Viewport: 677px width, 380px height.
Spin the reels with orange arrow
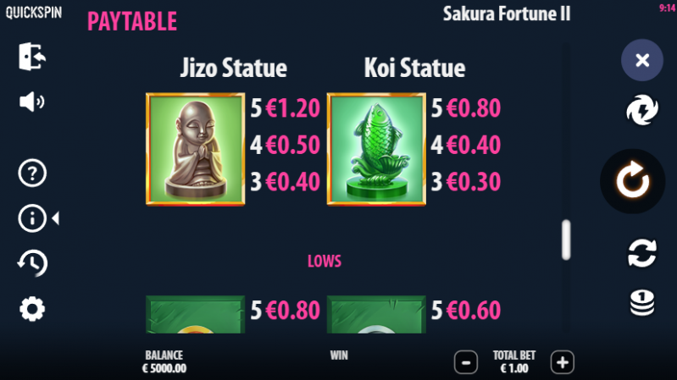click(633, 181)
